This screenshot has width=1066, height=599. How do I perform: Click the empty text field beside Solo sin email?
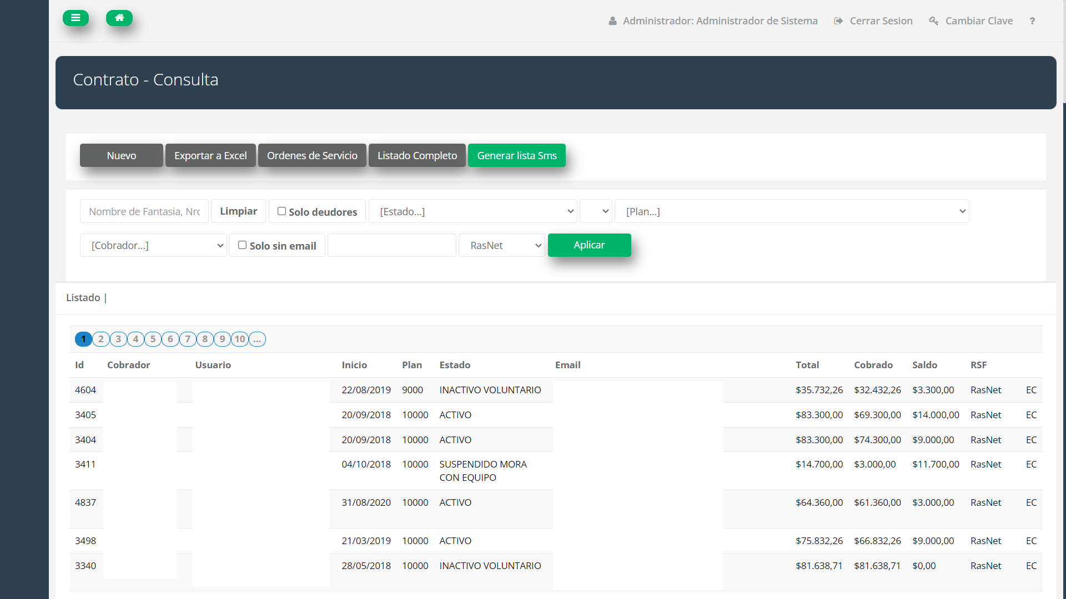tap(392, 245)
